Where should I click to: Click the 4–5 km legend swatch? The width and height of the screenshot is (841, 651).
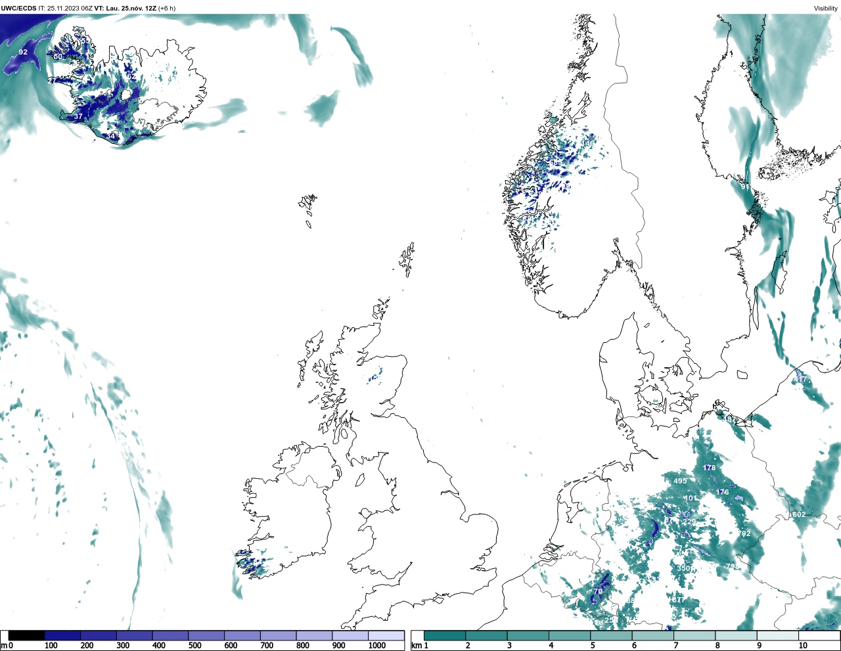tap(569, 636)
